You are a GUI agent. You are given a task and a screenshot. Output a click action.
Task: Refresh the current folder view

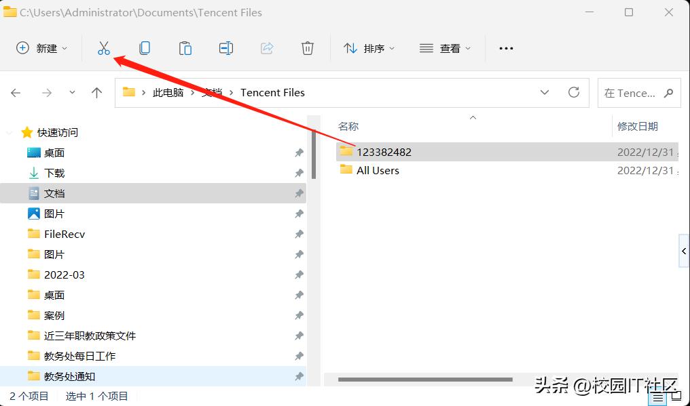(x=574, y=92)
